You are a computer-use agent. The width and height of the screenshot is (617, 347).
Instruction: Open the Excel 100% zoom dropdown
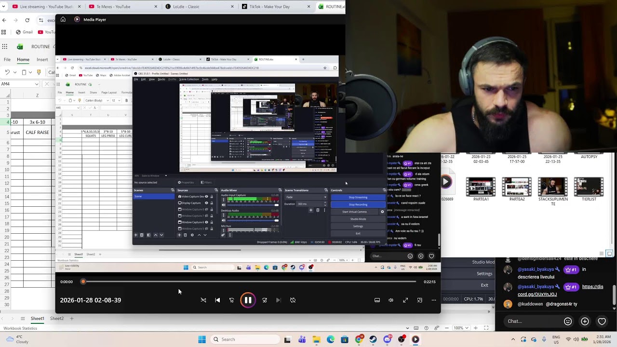pos(461,328)
